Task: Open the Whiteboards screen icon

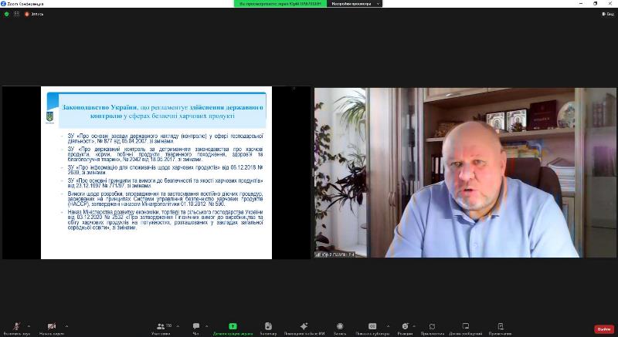Action: pos(466,326)
